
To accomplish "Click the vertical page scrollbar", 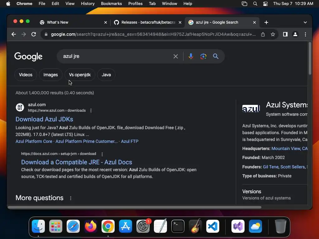I will pos(310,59).
